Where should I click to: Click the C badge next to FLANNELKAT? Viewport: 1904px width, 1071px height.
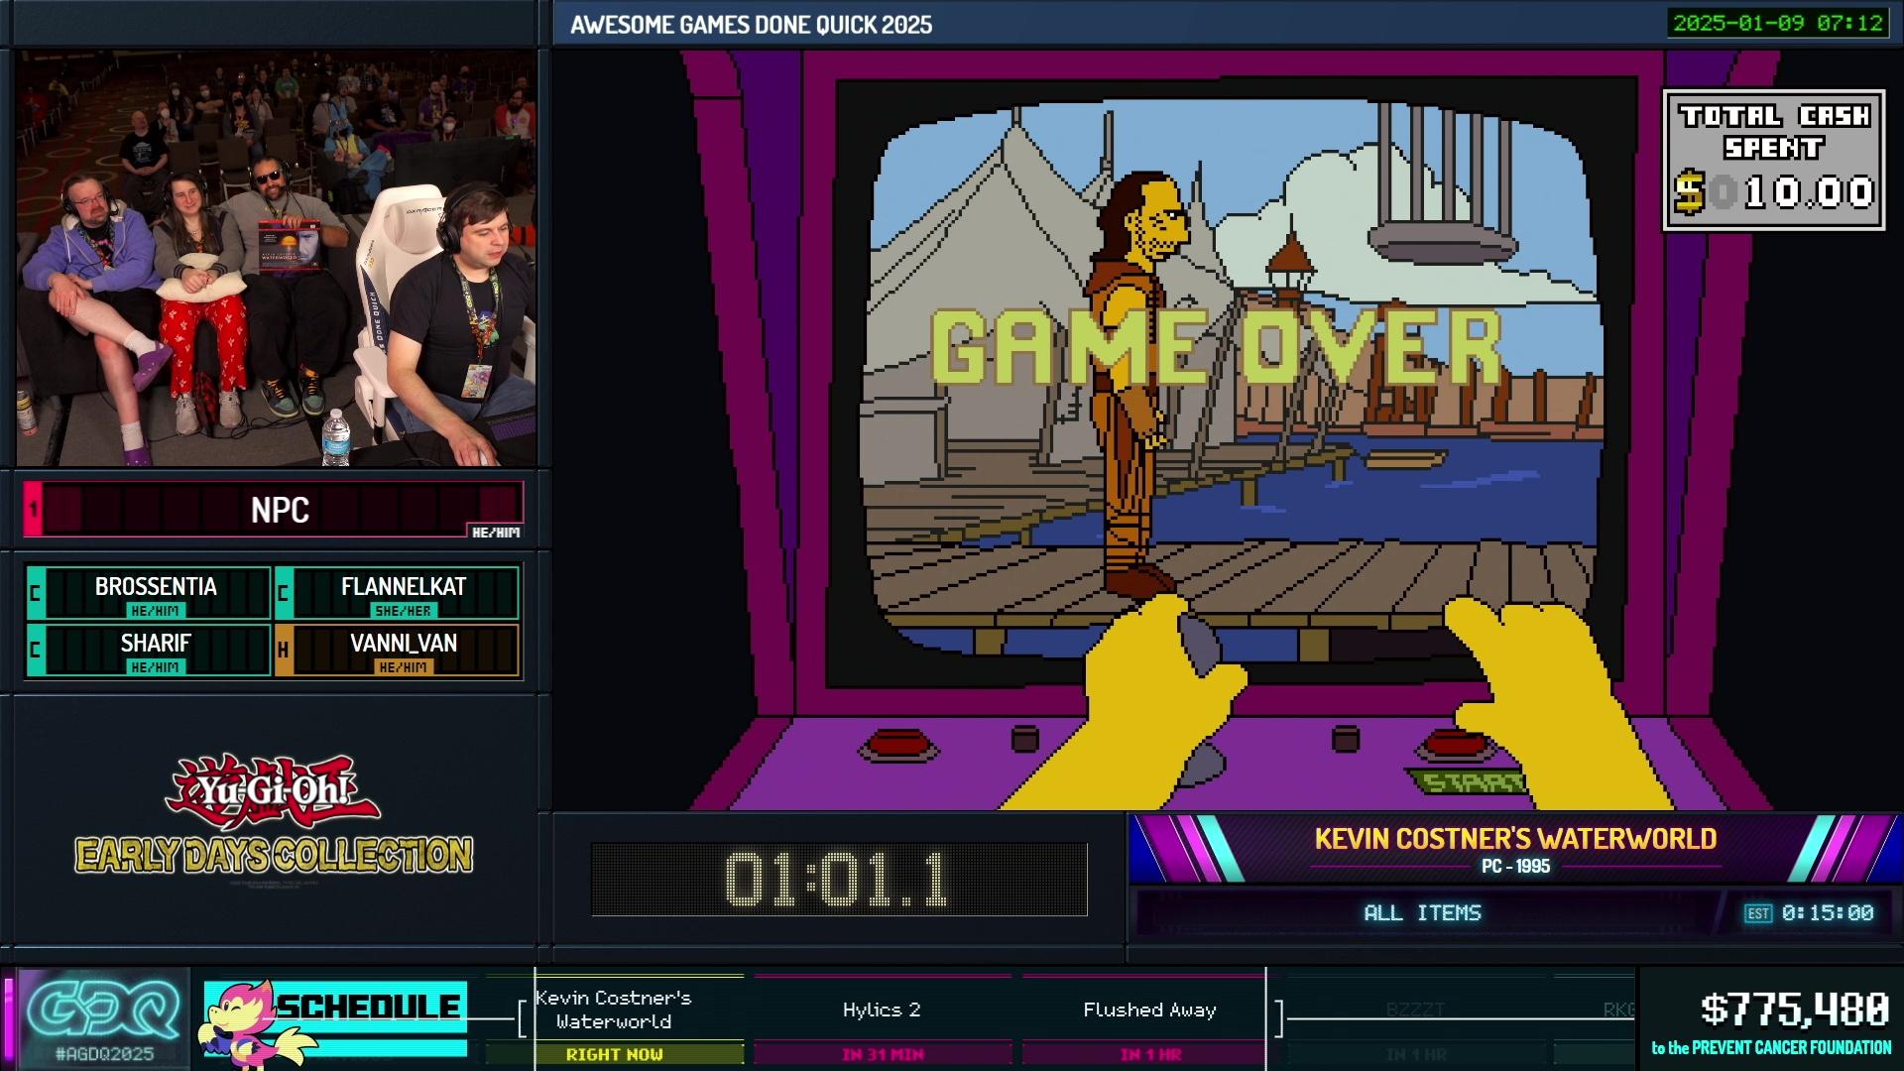click(284, 593)
